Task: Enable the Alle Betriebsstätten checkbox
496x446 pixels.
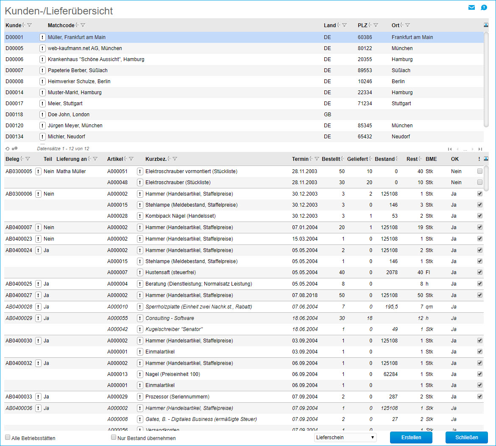Action: tap(8, 437)
